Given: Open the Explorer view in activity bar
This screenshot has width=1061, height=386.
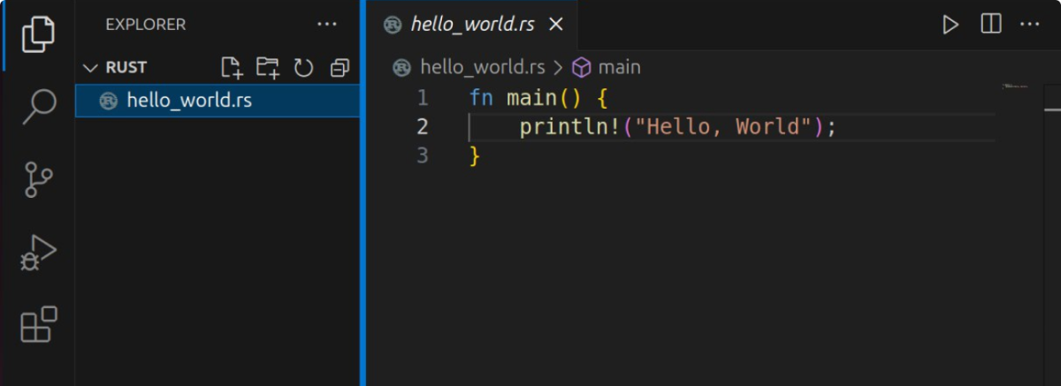Looking at the screenshot, I should 37,34.
